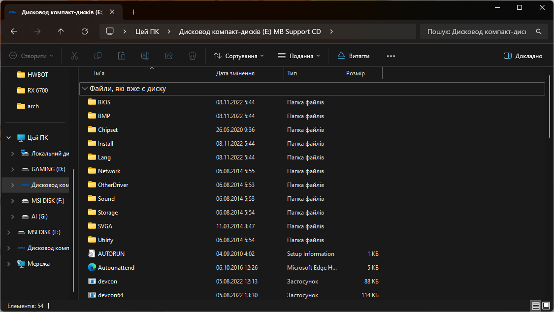Switch to details list view in status bar
Image resolution: width=554 pixels, height=312 pixels.
[535, 306]
